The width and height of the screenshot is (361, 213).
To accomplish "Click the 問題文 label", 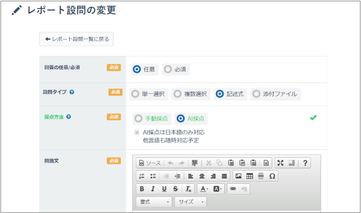I will pyautogui.click(x=51, y=161).
